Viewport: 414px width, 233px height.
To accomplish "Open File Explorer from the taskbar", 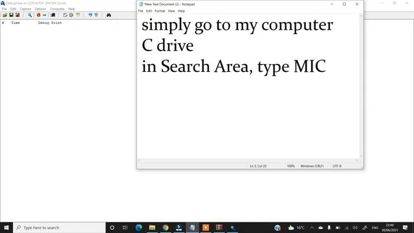I will 152,227.
